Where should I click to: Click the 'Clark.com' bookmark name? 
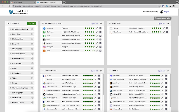pyautogui.click(x=50, y=32)
